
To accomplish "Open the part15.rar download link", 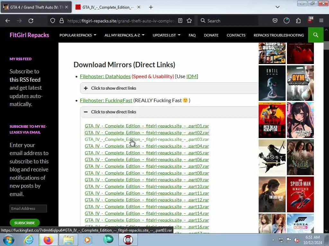I will tap(147, 220).
